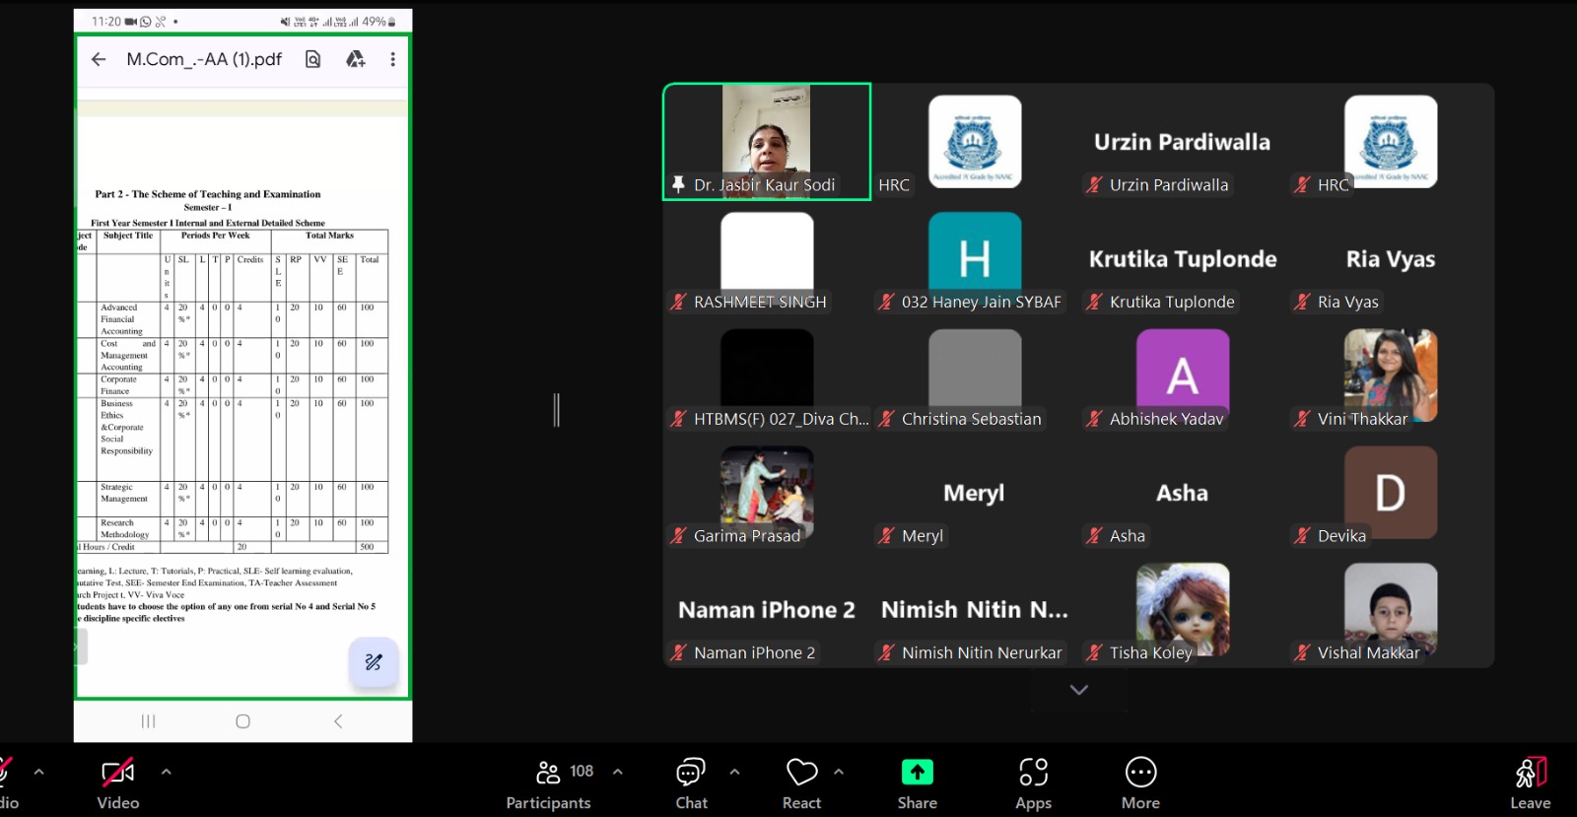Click muted mic icon for Vini Thakkar
1577x817 pixels.
pyautogui.click(x=1302, y=419)
